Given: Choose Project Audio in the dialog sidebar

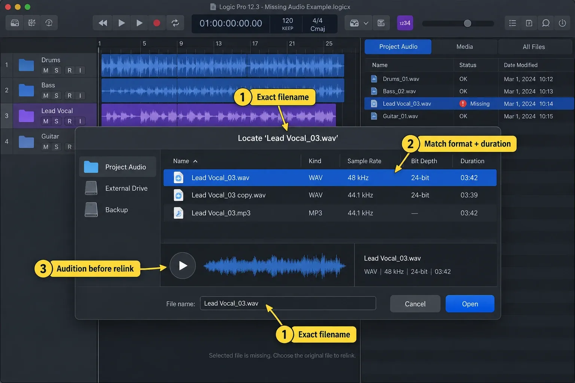Looking at the screenshot, I should pos(118,167).
